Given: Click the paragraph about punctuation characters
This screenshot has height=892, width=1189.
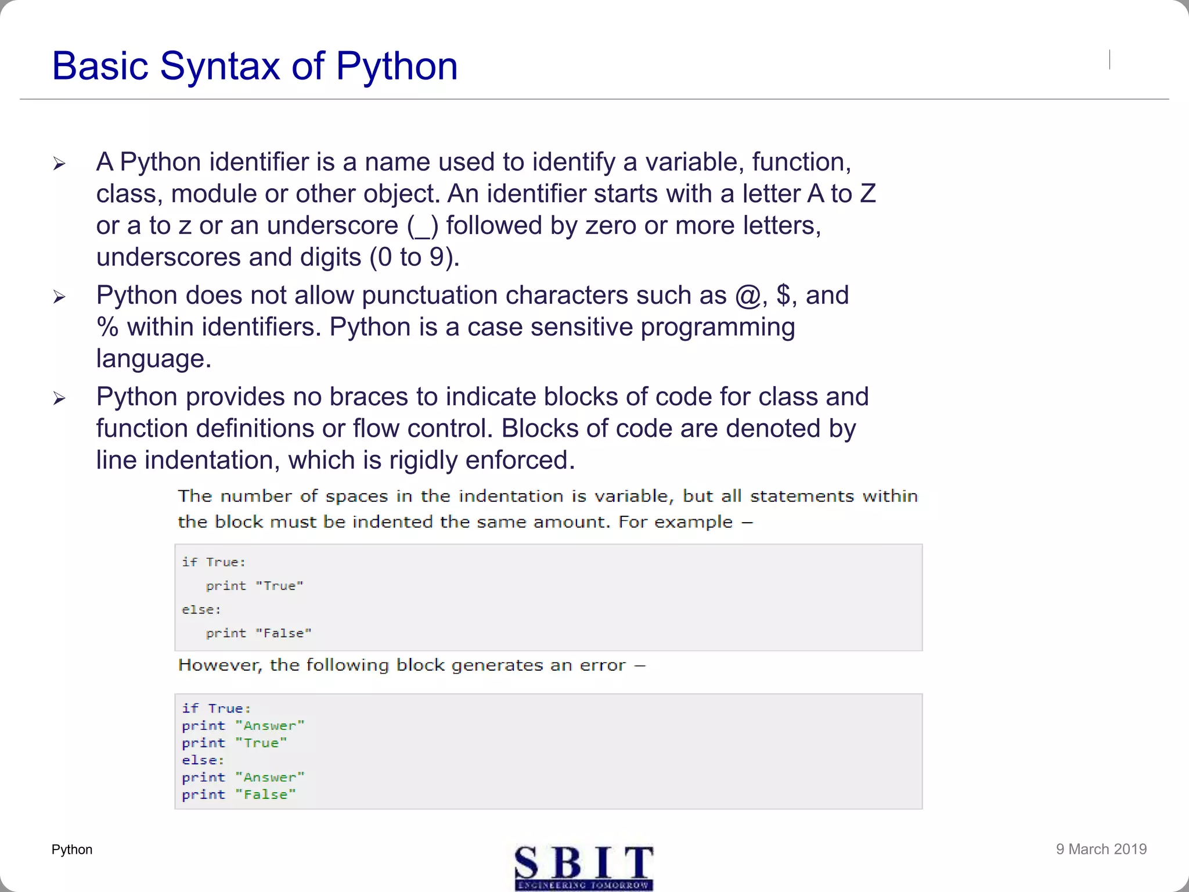Looking at the screenshot, I should pyautogui.click(x=471, y=327).
